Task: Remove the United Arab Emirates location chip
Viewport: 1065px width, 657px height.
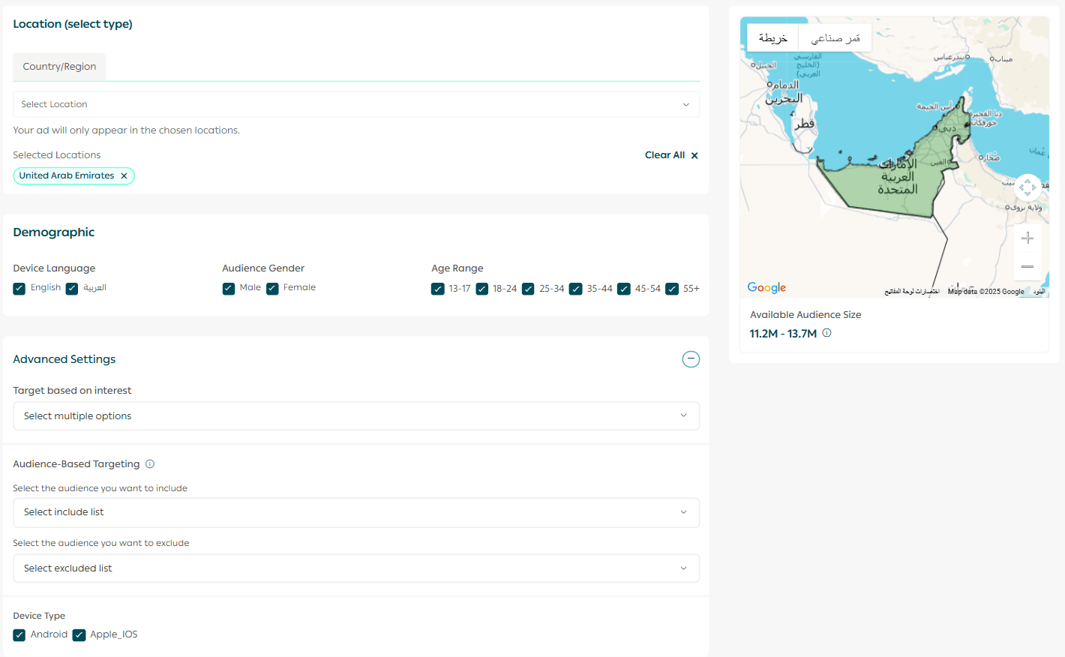Action: 124,175
